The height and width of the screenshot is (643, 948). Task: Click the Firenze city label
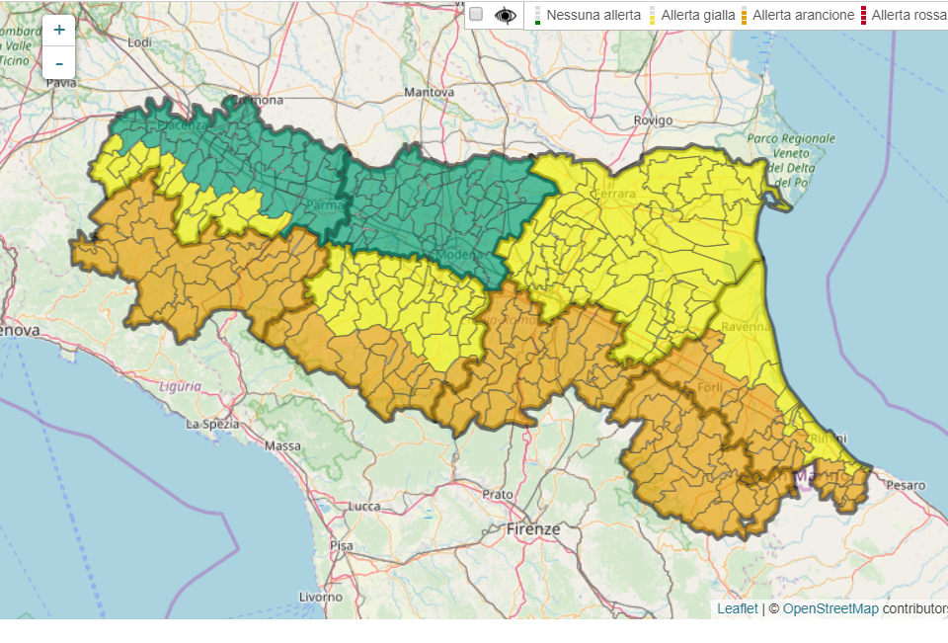533,529
